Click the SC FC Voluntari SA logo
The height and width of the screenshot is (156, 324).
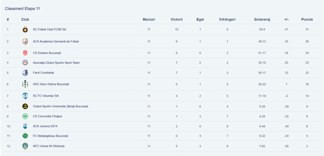click(25, 96)
